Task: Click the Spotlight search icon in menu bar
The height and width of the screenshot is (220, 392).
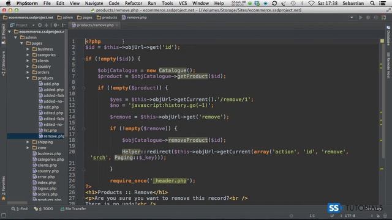Action: (372, 3)
